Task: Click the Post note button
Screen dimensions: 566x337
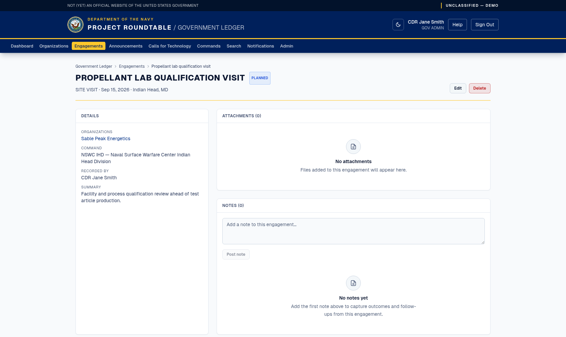Action: tap(236, 254)
